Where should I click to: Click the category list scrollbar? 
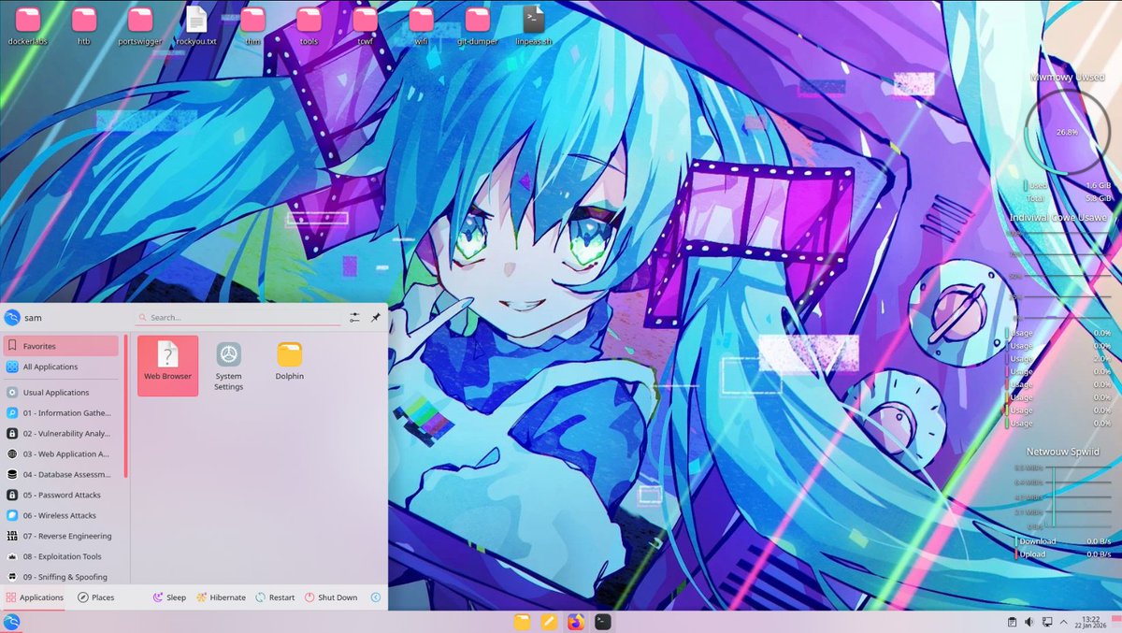point(125,407)
